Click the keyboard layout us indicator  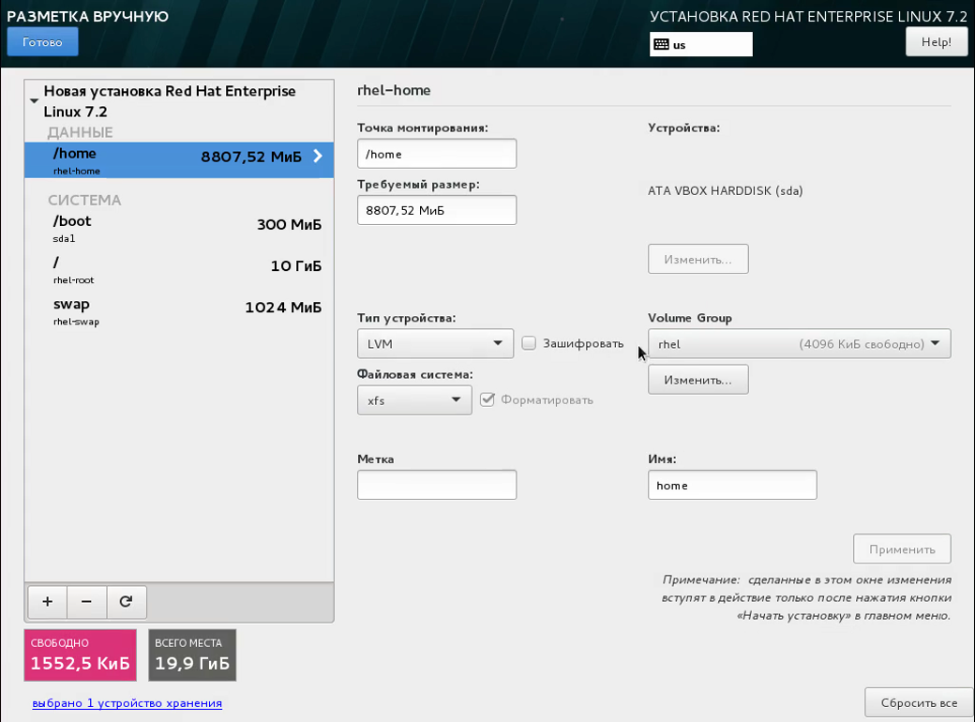click(x=701, y=44)
